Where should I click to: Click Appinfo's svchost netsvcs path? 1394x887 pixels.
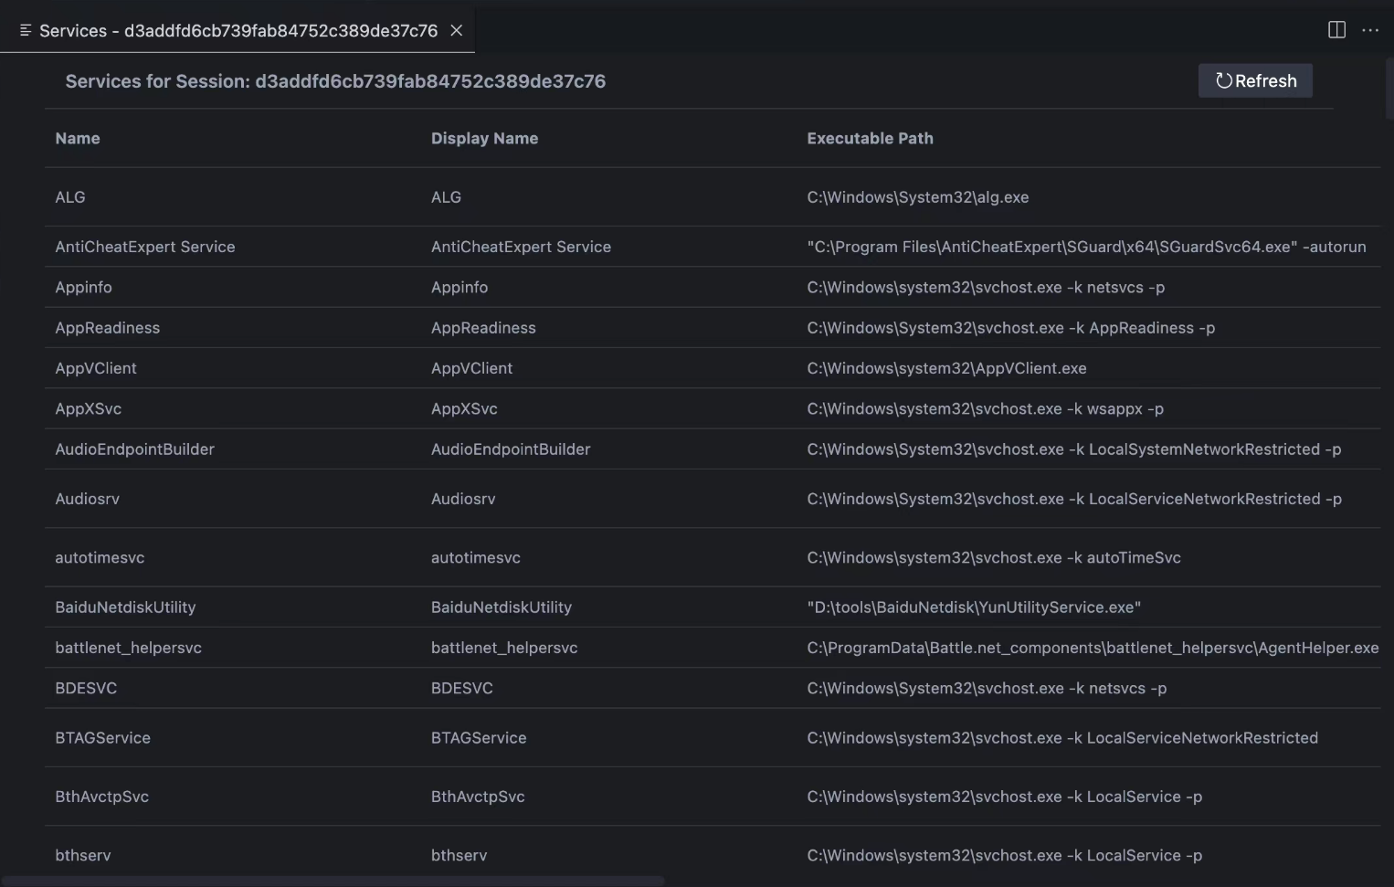click(x=986, y=287)
